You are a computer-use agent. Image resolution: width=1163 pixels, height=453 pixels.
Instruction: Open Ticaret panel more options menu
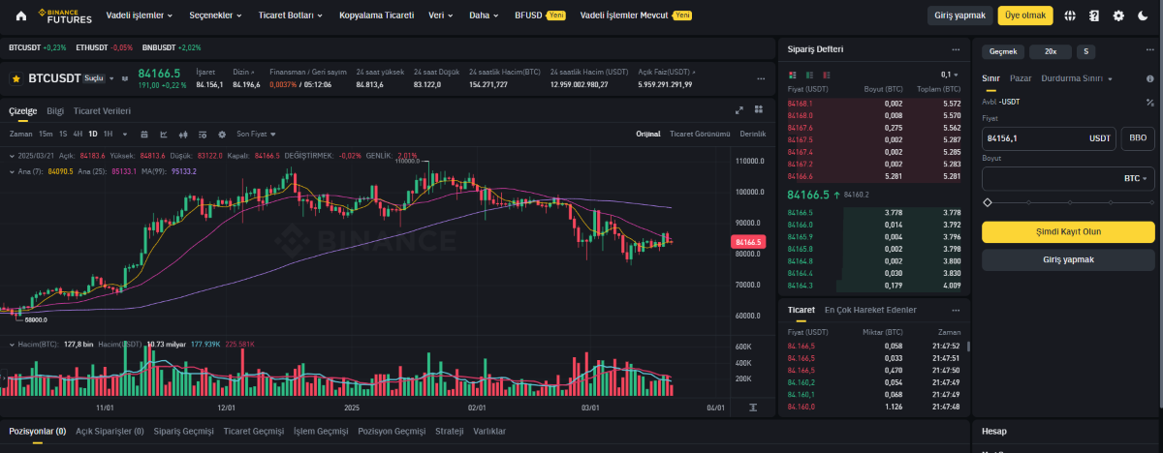point(956,310)
